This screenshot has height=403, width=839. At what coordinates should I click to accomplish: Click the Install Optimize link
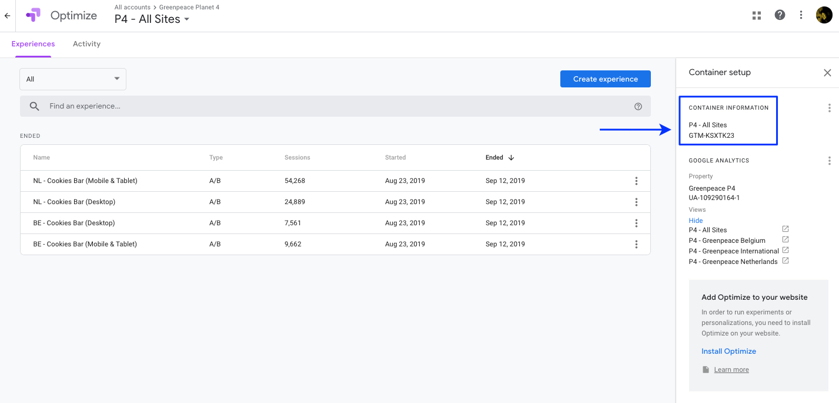[728, 351]
